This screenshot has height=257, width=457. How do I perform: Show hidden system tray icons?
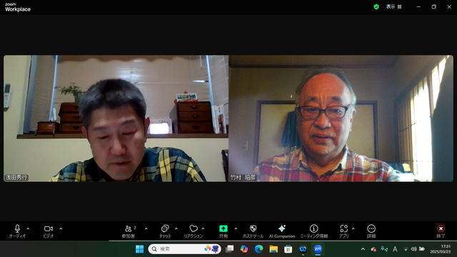tap(363, 249)
